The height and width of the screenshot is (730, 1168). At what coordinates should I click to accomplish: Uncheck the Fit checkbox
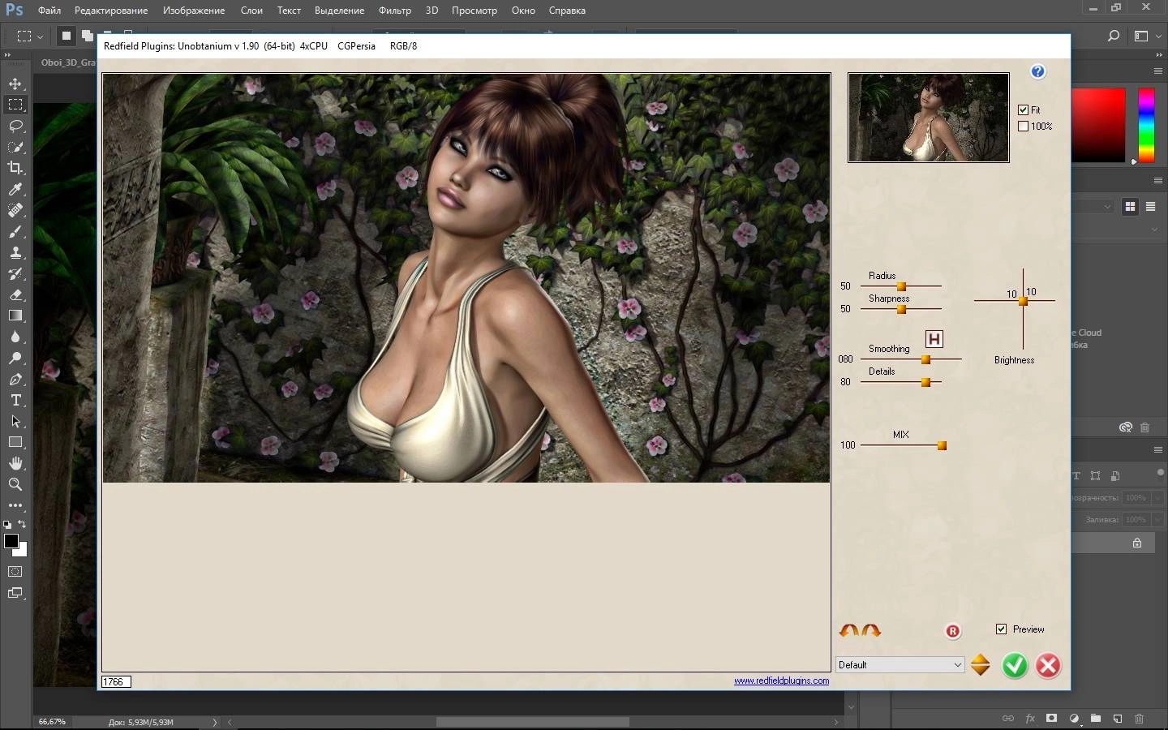[1023, 109]
